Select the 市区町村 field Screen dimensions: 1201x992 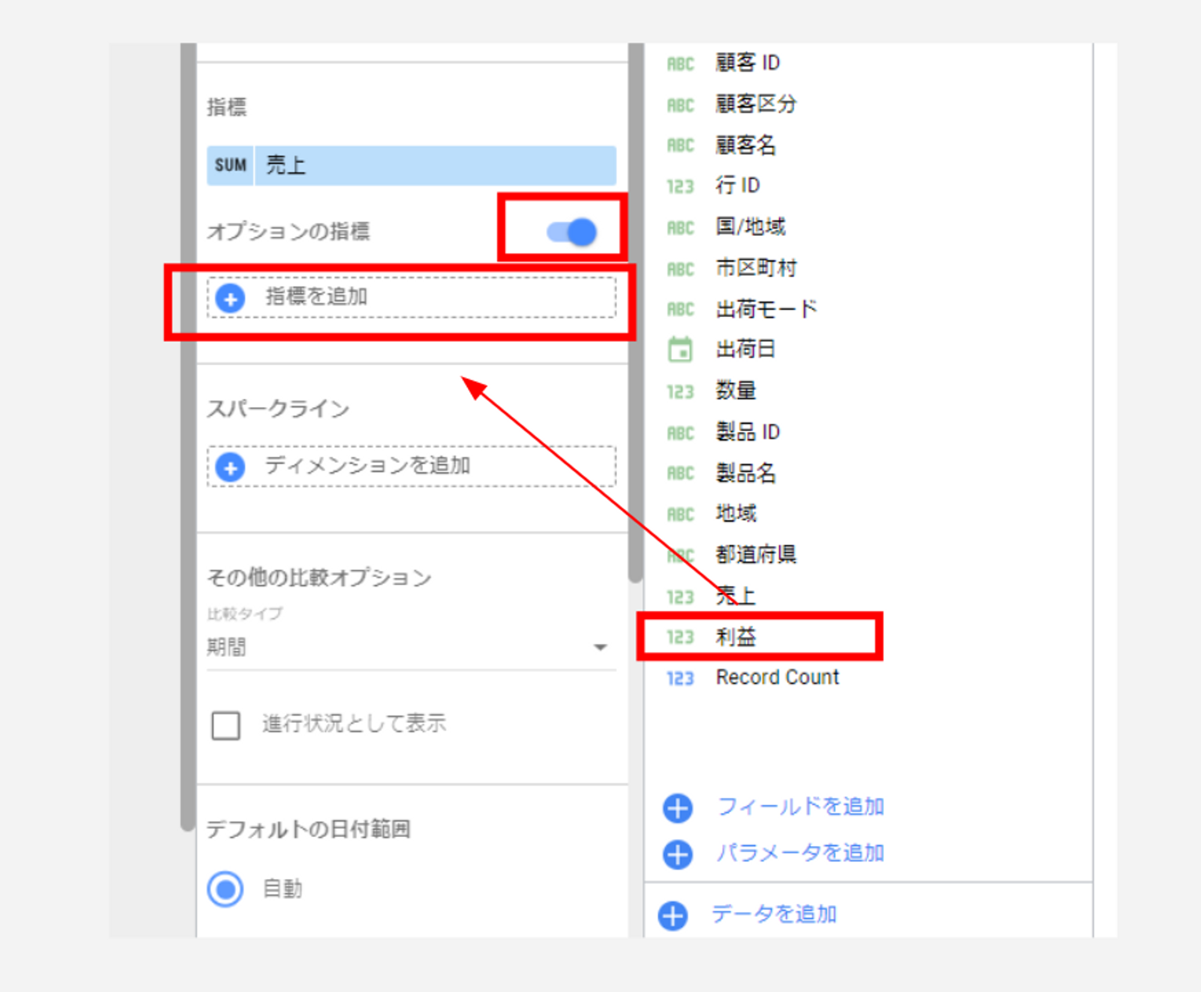pyautogui.click(x=756, y=268)
